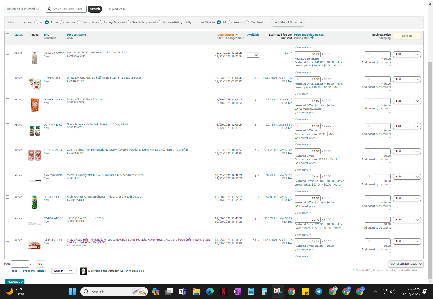The height and width of the screenshot is (299, 433).
Task: Expand available quantity chevron for PretzelHaus
Action: pos(259,240)
